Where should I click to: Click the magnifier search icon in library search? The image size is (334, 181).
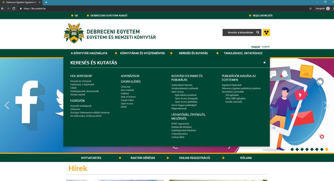coord(258,32)
